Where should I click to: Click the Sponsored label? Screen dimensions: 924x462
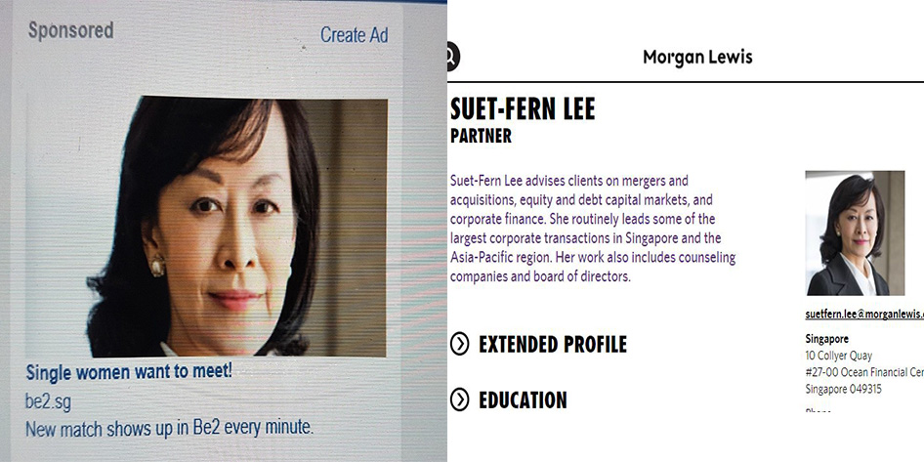tap(70, 30)
